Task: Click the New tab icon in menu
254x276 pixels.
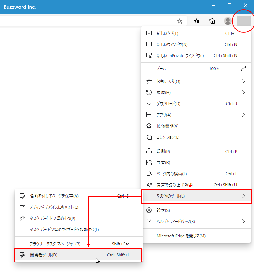Action: 149,33
